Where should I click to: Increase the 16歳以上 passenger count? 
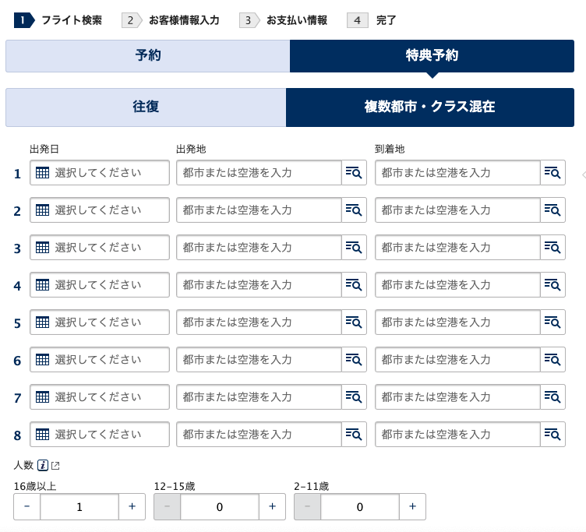[132, 506]
